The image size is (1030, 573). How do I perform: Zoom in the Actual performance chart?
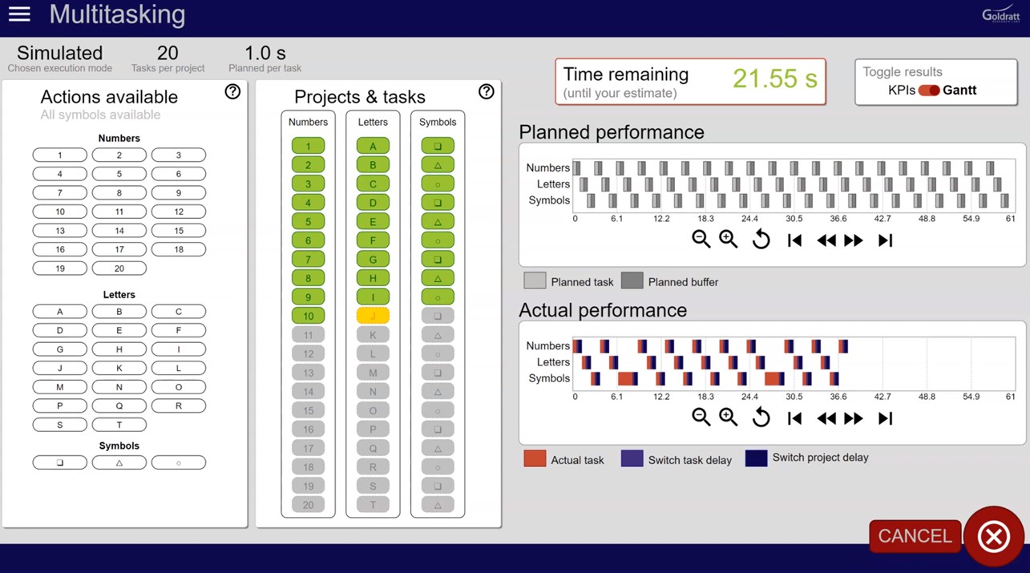(x=728, y=418)
